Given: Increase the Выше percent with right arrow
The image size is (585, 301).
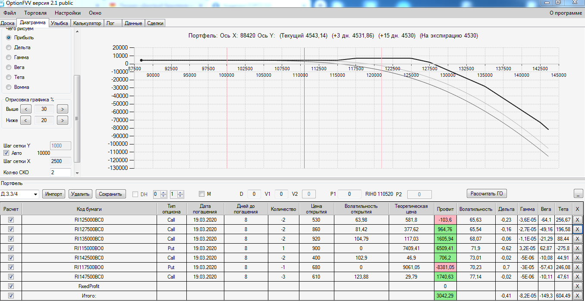Looking at the screenshot, I should tap(63, 109).
